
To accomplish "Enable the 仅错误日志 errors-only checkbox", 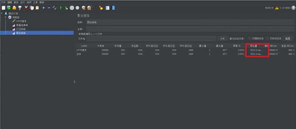I will (249, 38).
